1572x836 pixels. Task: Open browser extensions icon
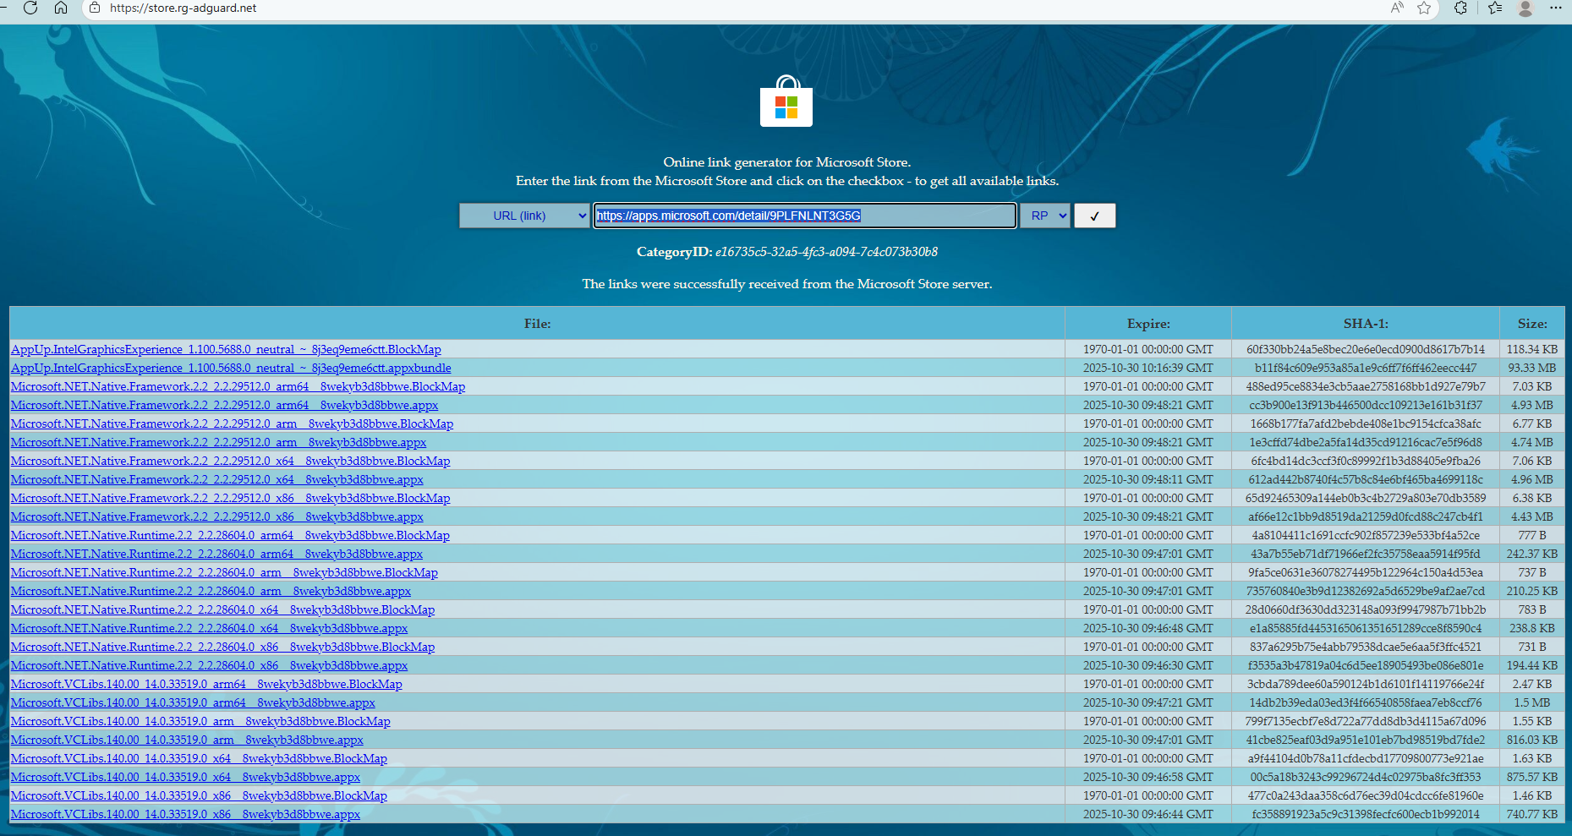coord(1460,8)
